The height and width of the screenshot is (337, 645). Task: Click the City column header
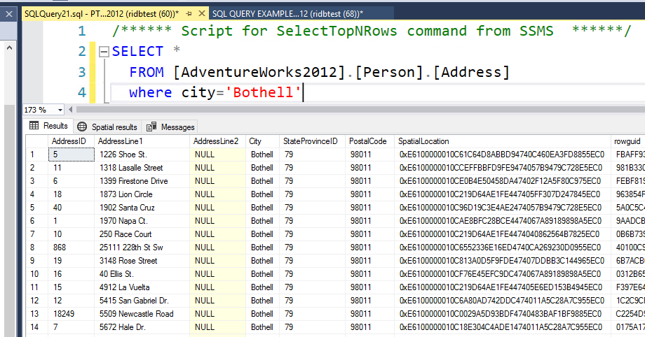click(262, 141)
